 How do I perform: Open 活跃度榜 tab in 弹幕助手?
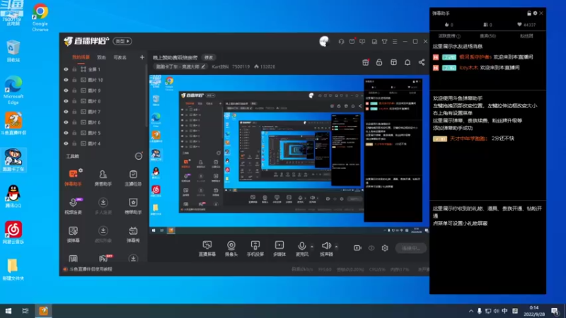tap(449, 36)
